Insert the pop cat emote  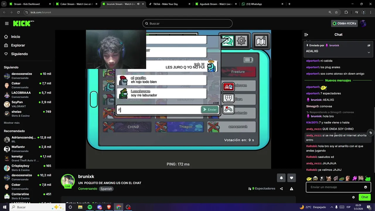click(328, 178)
